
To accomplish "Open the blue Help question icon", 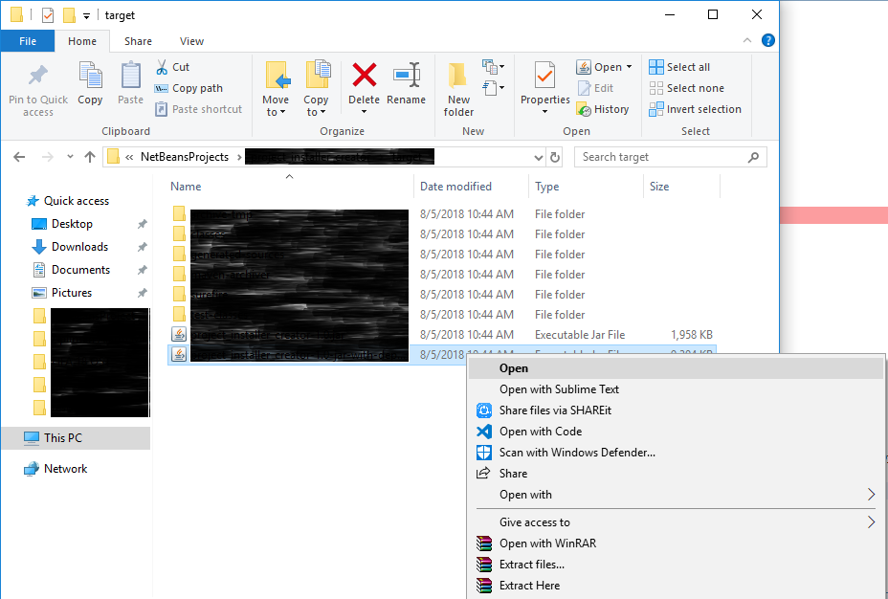I will pos(768,40).
